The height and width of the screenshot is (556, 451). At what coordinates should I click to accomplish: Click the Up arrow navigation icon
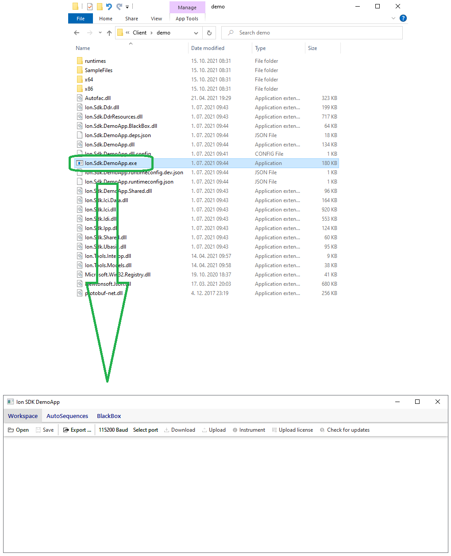pyautogui.click(x=109, y=33)
